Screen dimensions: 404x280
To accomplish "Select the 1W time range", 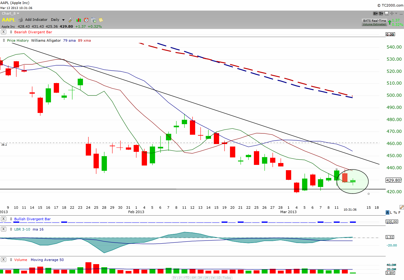I will tap(213, 278).
